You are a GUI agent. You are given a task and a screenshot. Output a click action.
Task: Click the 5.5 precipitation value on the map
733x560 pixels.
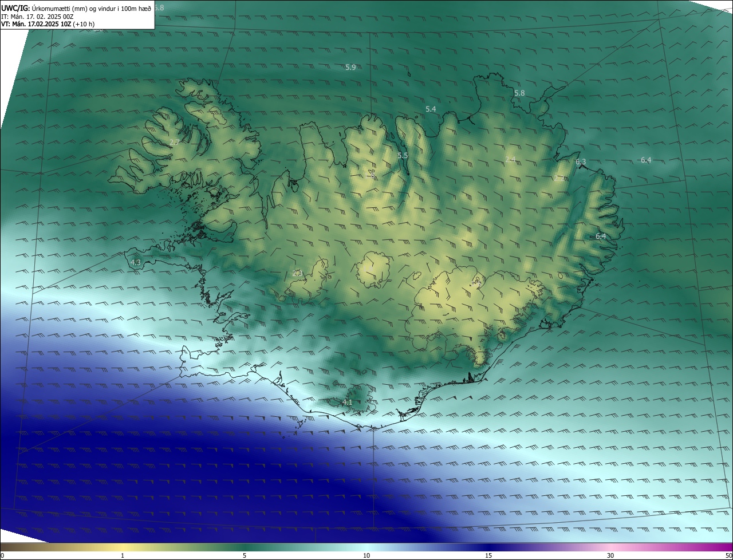403,155
